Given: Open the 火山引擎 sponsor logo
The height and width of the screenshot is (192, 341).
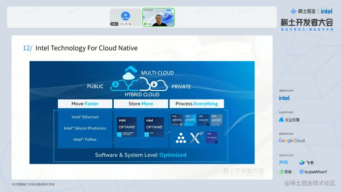Looking at the screenshot, I should [289, 119].
